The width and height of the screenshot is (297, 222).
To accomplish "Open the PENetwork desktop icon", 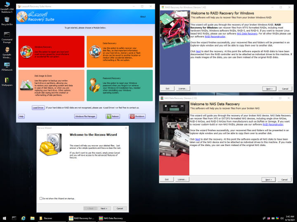I will click(7, 67).
